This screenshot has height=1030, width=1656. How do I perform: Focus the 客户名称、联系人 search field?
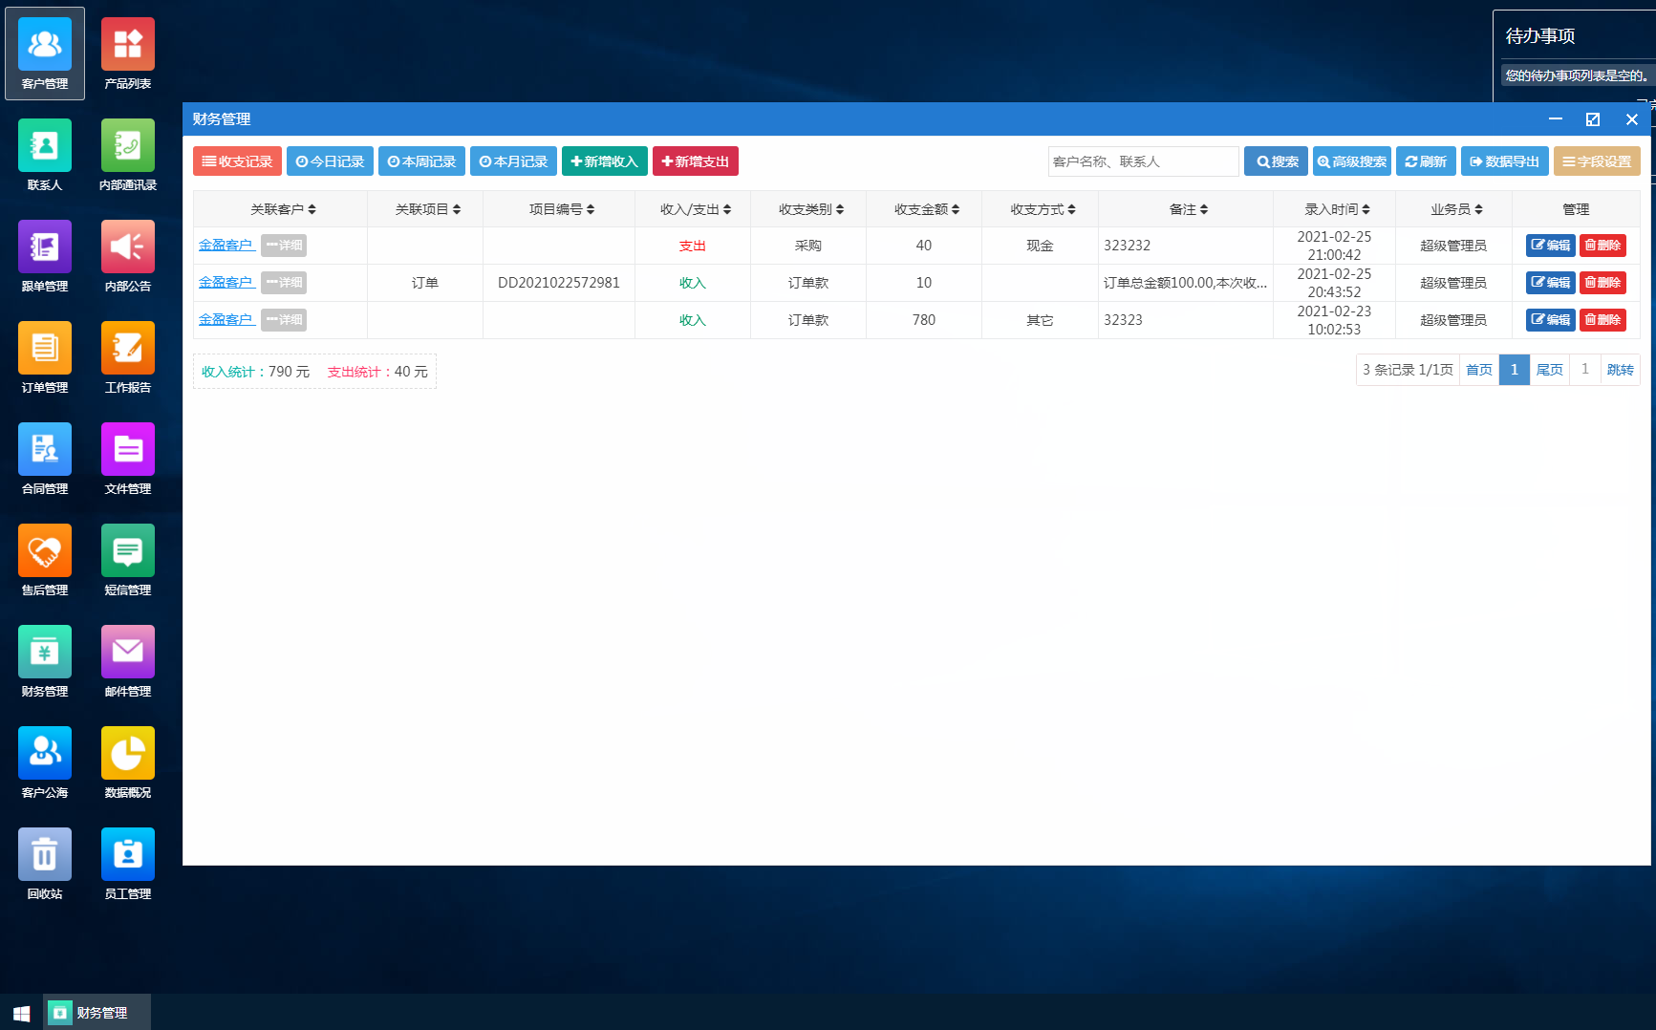pyautogui.click(x=1143, y=161)
